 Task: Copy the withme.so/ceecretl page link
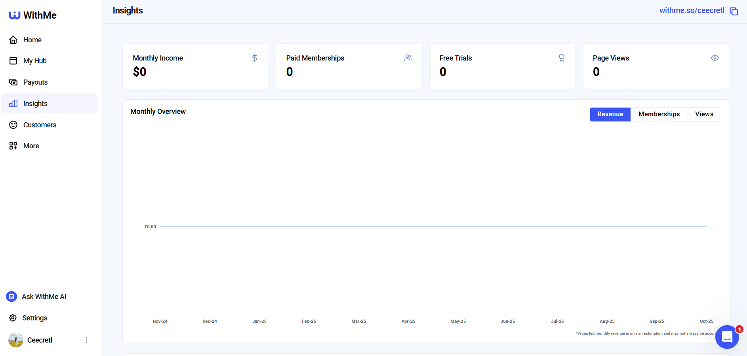pos(734,11)
